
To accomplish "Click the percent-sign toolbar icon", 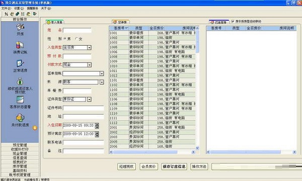I will coord(7,14).
